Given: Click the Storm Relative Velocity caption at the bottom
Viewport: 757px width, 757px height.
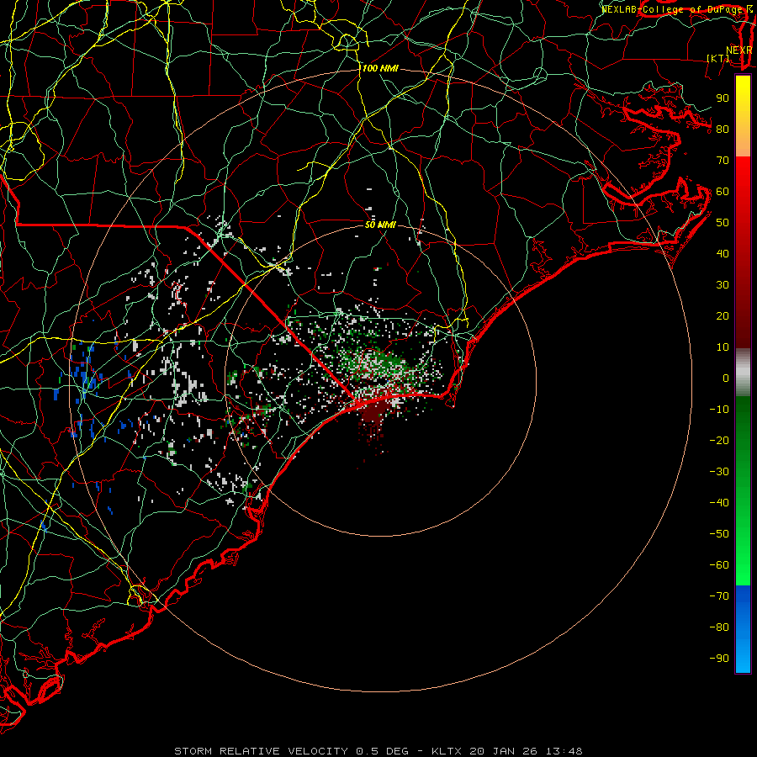Looking at the screenshot, I should coord(378,751).
